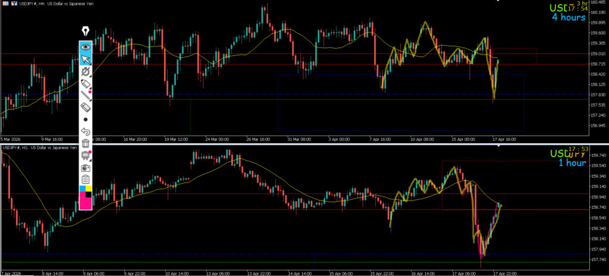Click the '1 hour' timeframe label

[572, 162]
